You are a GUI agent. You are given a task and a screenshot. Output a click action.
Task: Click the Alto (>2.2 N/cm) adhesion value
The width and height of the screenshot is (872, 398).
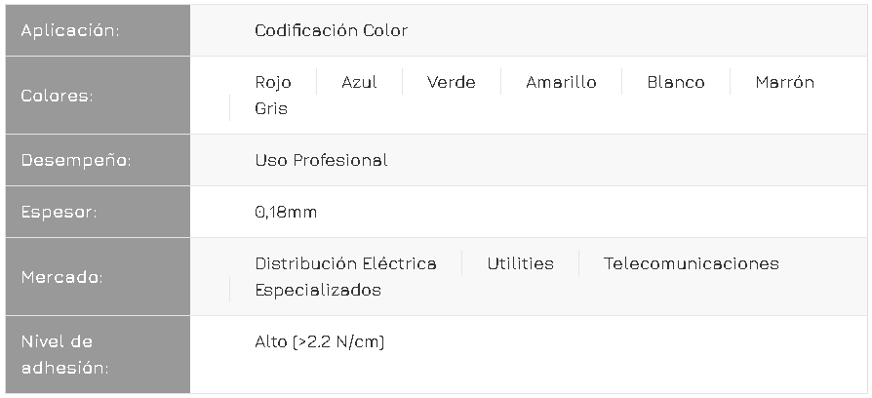pos(319,341)
